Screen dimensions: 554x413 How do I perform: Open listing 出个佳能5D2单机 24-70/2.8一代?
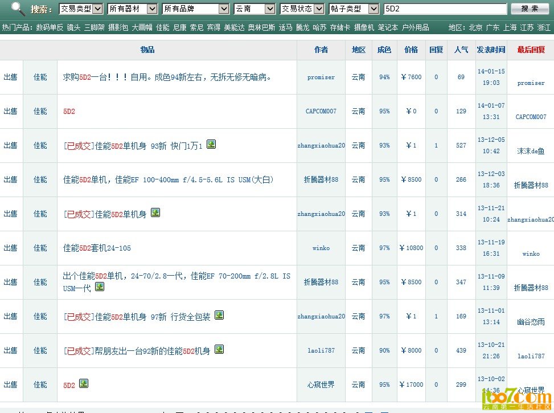click(x=177, y=282)
